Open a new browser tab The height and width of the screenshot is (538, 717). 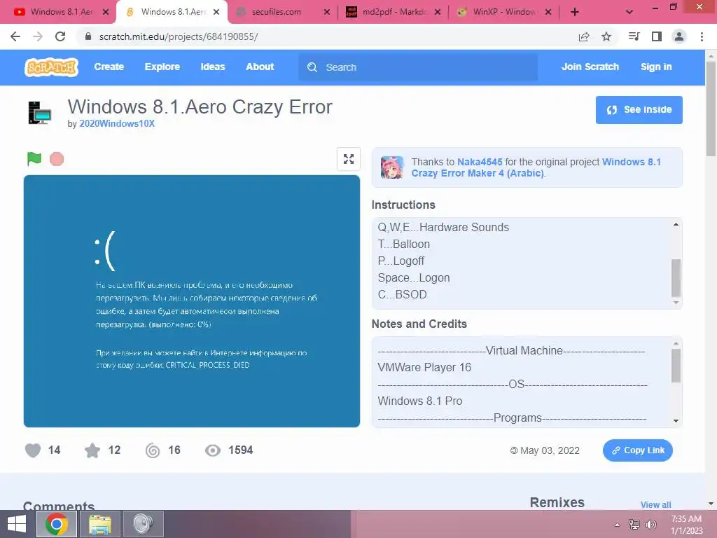575,12
